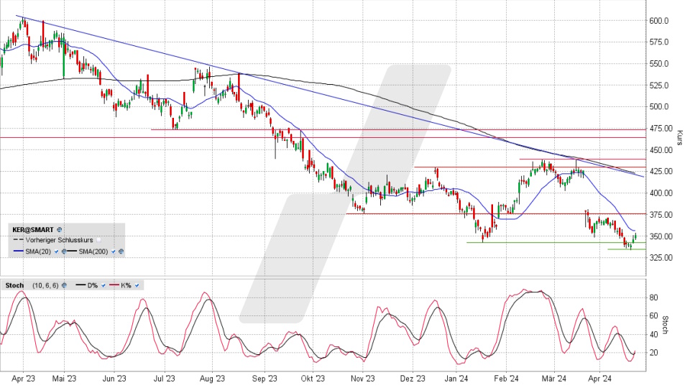
Task: Toggle the K% line checkbox
Action: click(x=137, y=285)
